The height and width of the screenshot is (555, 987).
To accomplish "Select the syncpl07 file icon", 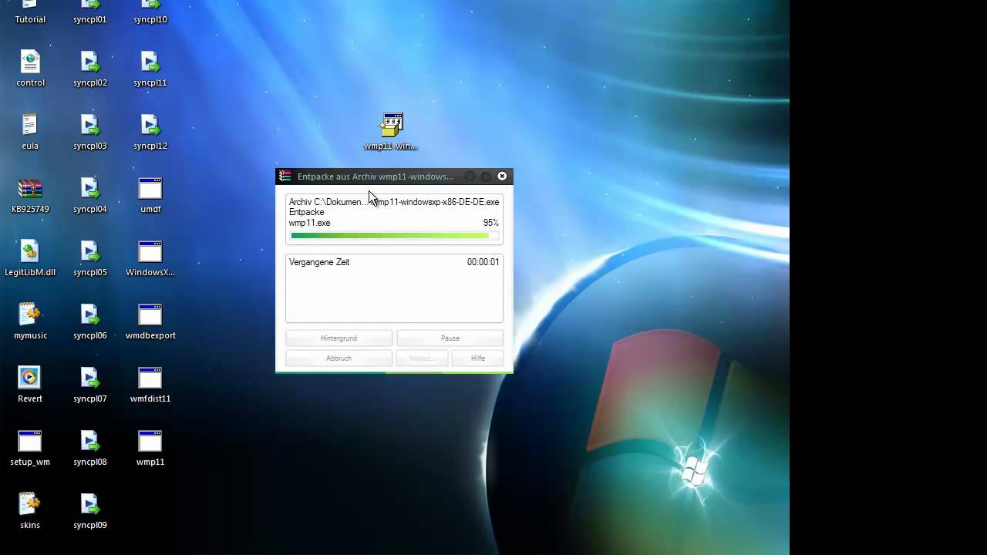I will point(90,384).
